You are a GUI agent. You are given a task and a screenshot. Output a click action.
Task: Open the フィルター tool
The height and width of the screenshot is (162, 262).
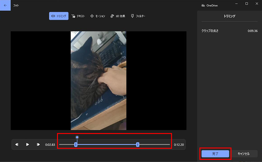click(138, 16)
